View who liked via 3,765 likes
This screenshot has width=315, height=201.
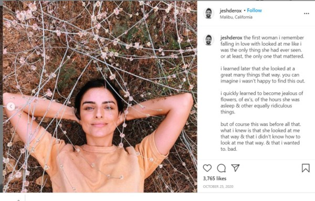tap(215, 178)
